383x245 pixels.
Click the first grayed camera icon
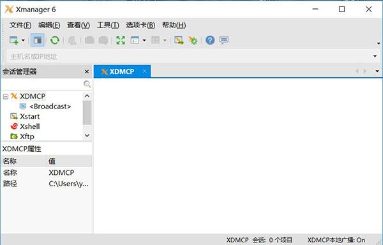click(89, 40)
